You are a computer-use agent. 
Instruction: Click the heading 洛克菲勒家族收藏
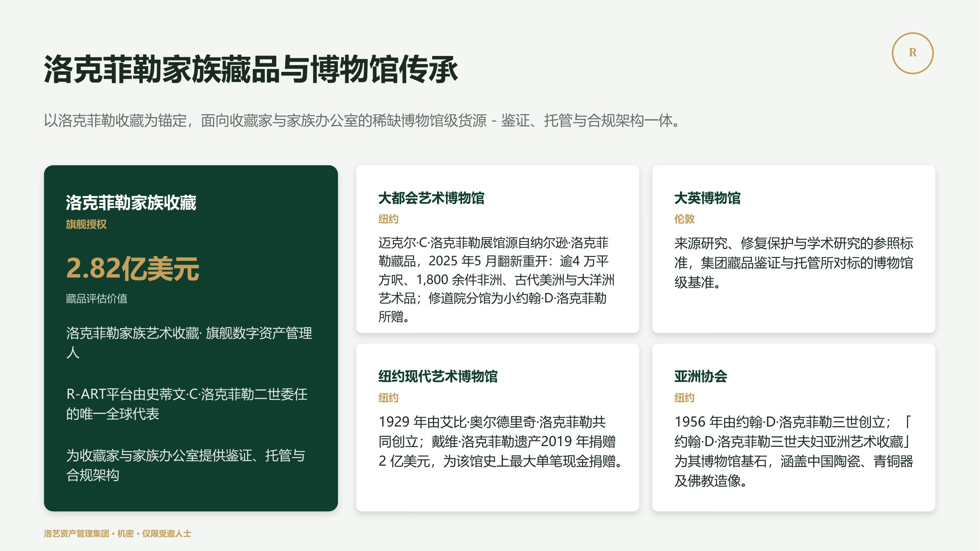(x=131, y=203)
